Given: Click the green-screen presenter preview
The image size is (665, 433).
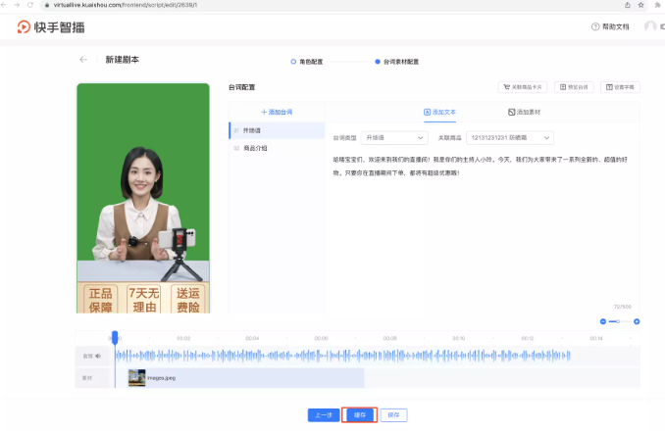Looking at the screenshot, I should click(143, 198).
